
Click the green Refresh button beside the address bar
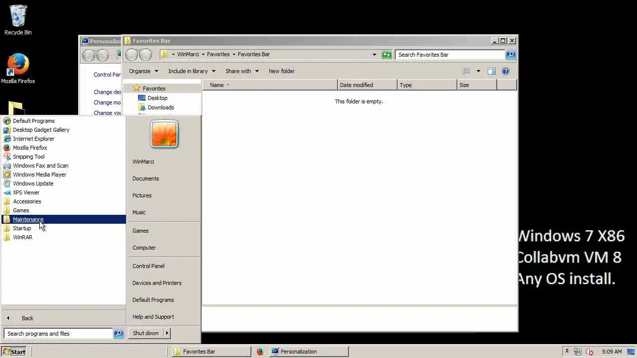[x=387, y=55]
